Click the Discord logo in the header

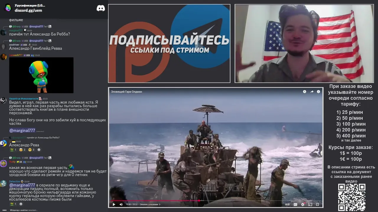click(x=101, y=8)
